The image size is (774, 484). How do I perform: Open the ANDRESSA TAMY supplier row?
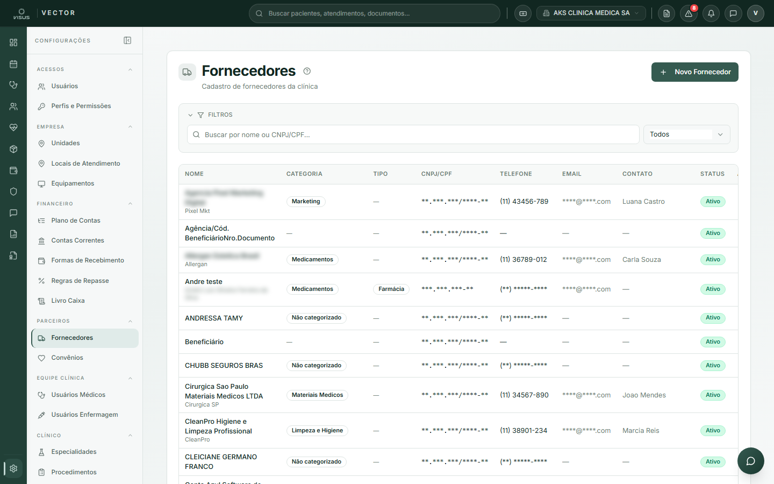pyautogui.click(x=458, y=318)
